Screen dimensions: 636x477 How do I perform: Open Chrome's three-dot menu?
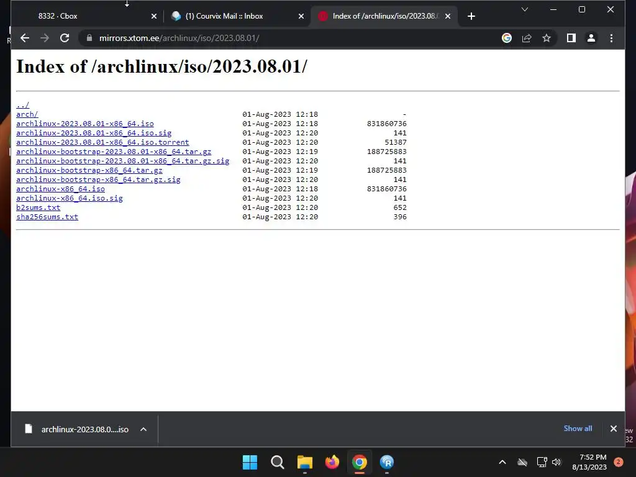tap(611, 38)
